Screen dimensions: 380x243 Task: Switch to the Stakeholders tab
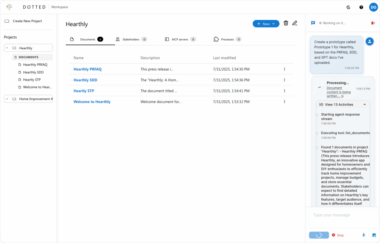pos(131,39)
